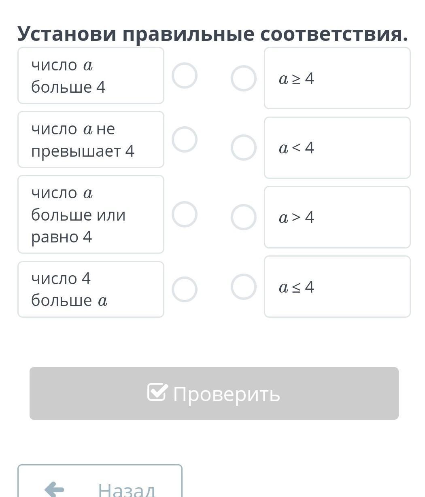The width and height of the screenshot is (425, 497).
Task: Select radio circle next to a ≥ 4
Action: click(243, 78)
